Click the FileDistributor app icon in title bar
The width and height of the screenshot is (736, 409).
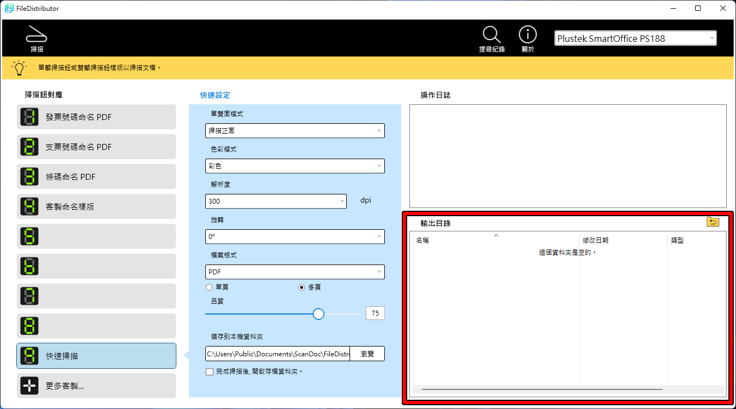tap(9, 8)
